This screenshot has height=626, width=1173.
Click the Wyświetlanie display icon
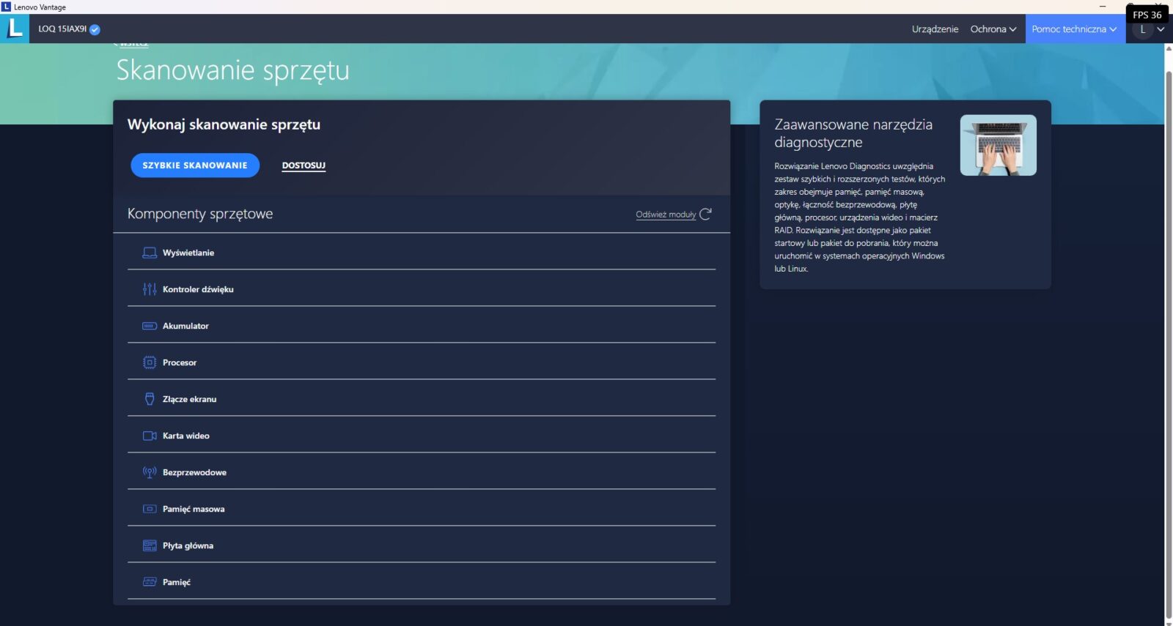[150, 253]
